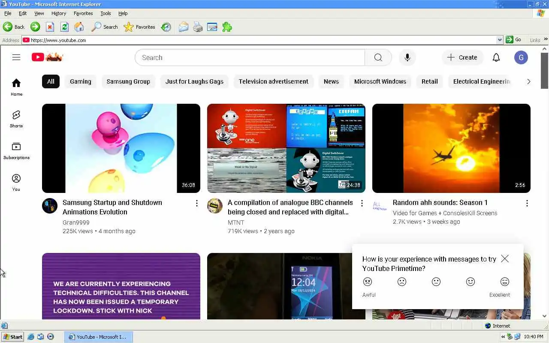This screenshot has height=343, width=549.
Task: Open the Tools menu
Action: 106,13
